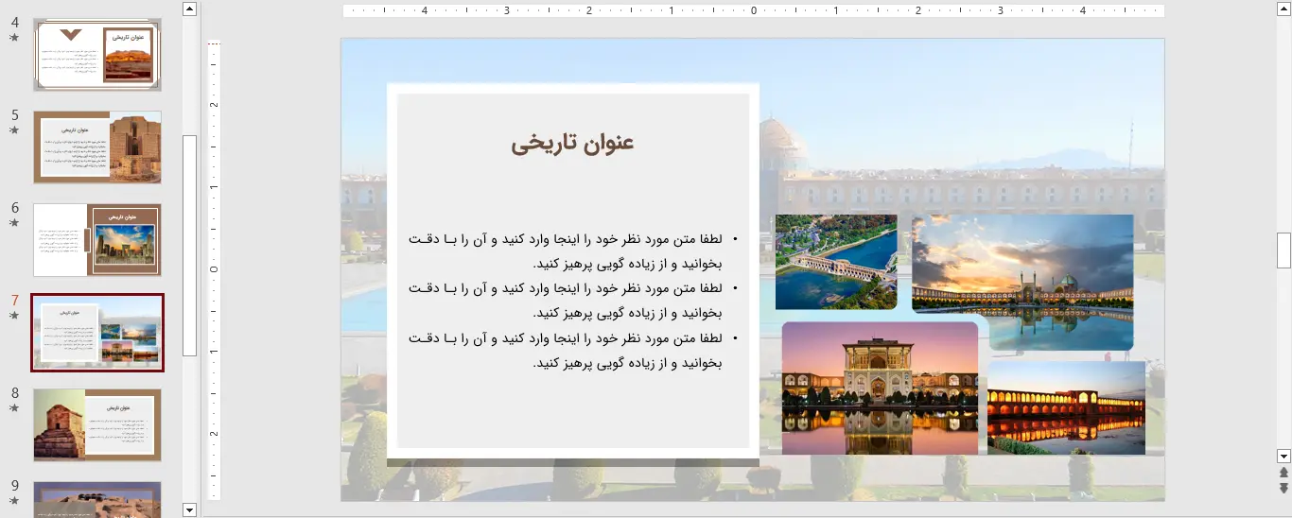
Task: Select the highlighted slide 7 thumbnail
Action: click(x=97, y=333)
